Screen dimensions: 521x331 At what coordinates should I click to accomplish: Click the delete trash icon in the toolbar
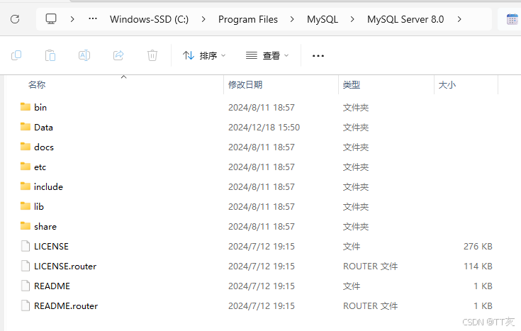[x=152, y=55]
